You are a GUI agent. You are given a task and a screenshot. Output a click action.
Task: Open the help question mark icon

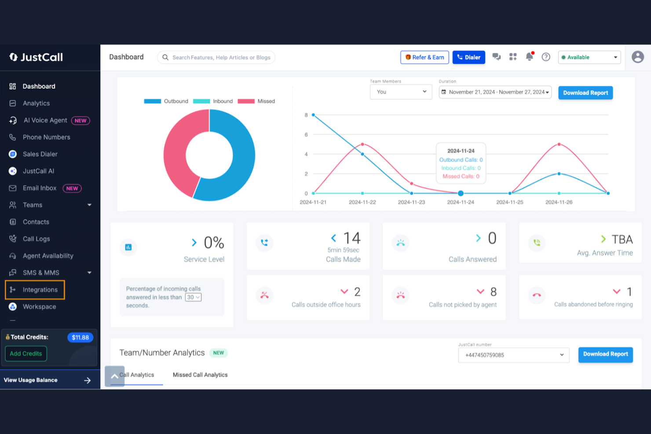click(x=546, y=57)
